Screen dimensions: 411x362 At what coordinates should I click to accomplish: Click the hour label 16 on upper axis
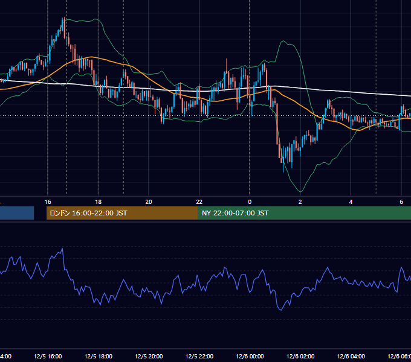[x=48, y=202]
